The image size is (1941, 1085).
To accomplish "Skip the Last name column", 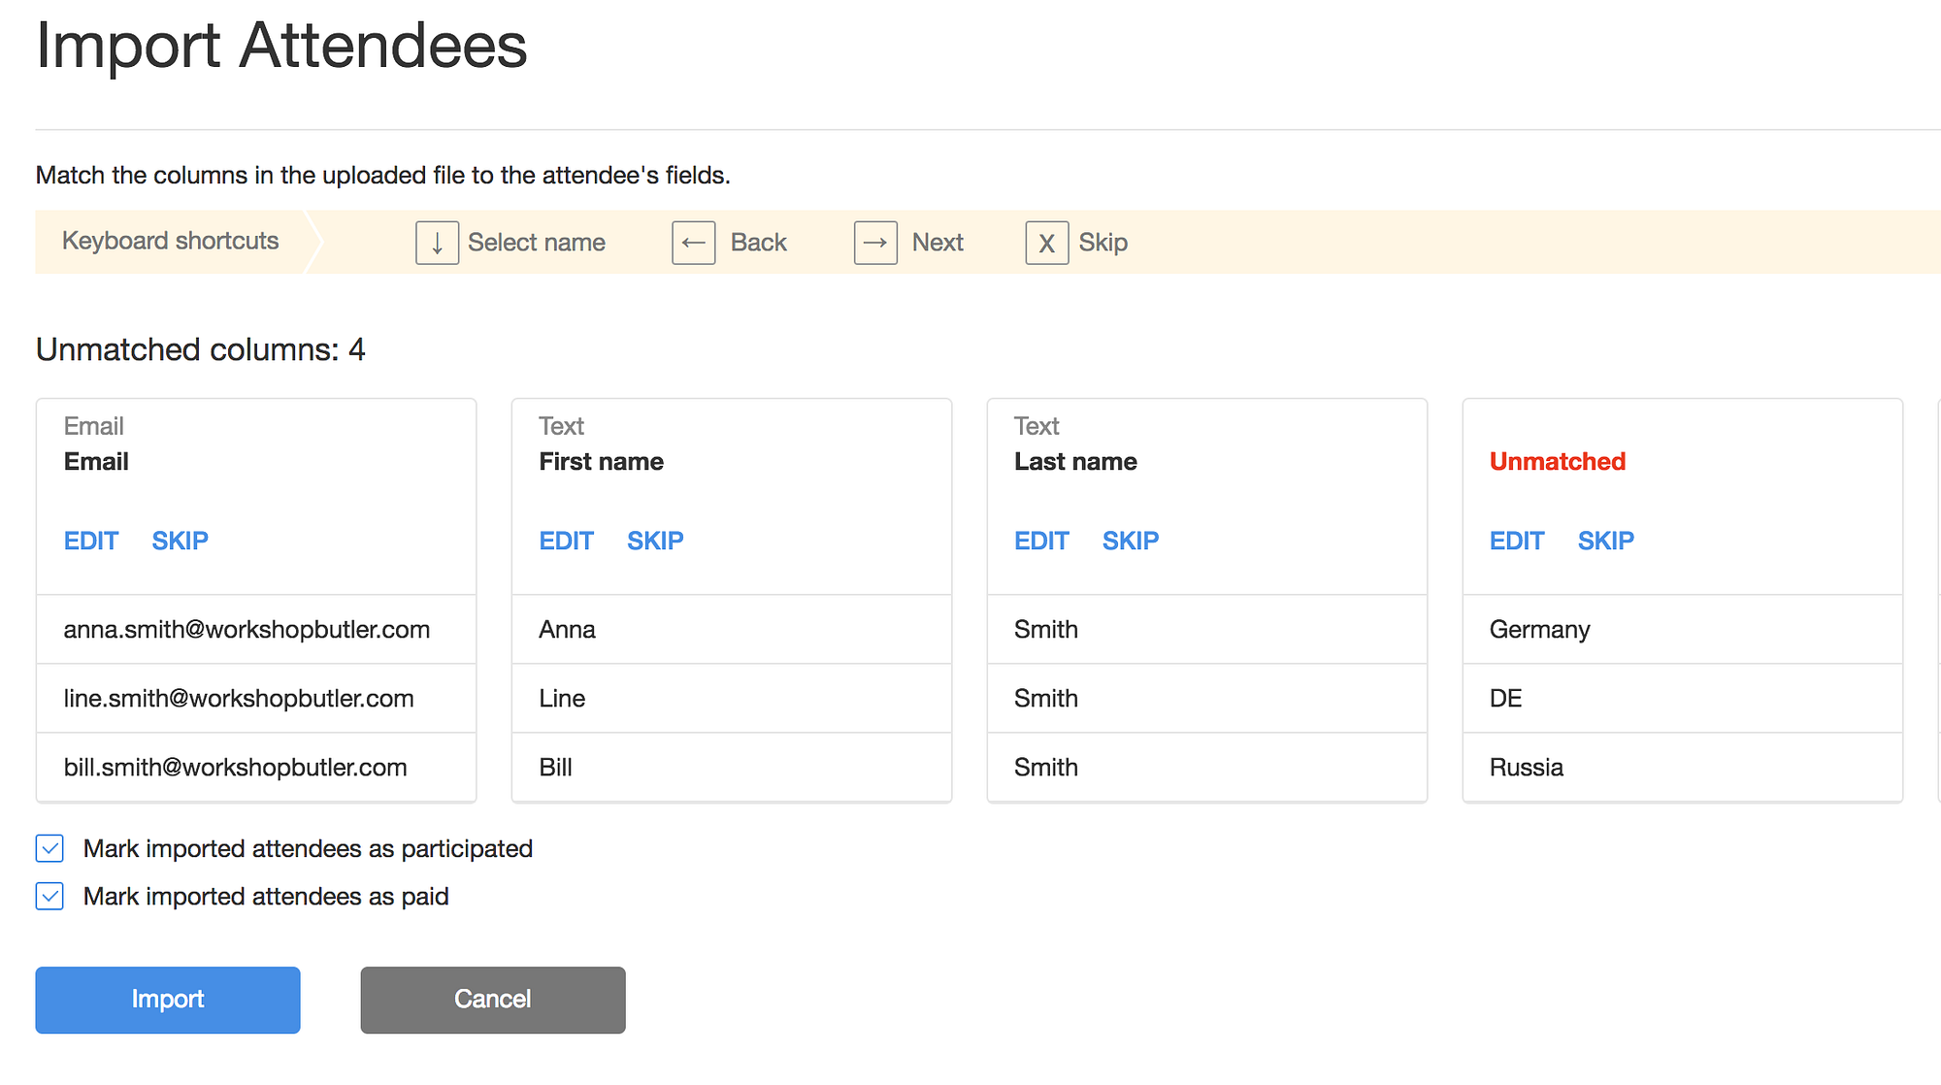I will pos(1131,541).
